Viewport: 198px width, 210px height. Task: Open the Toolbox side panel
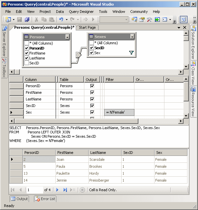pos(4,68)
